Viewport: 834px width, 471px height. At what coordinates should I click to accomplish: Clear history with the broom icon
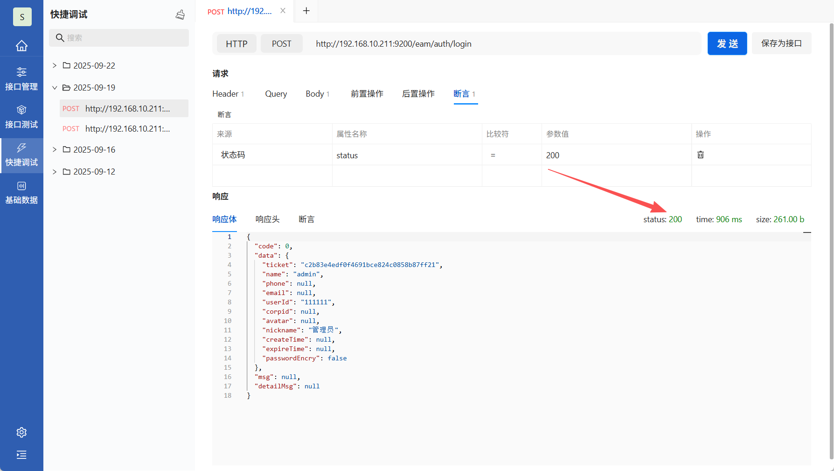coord(180,14)
